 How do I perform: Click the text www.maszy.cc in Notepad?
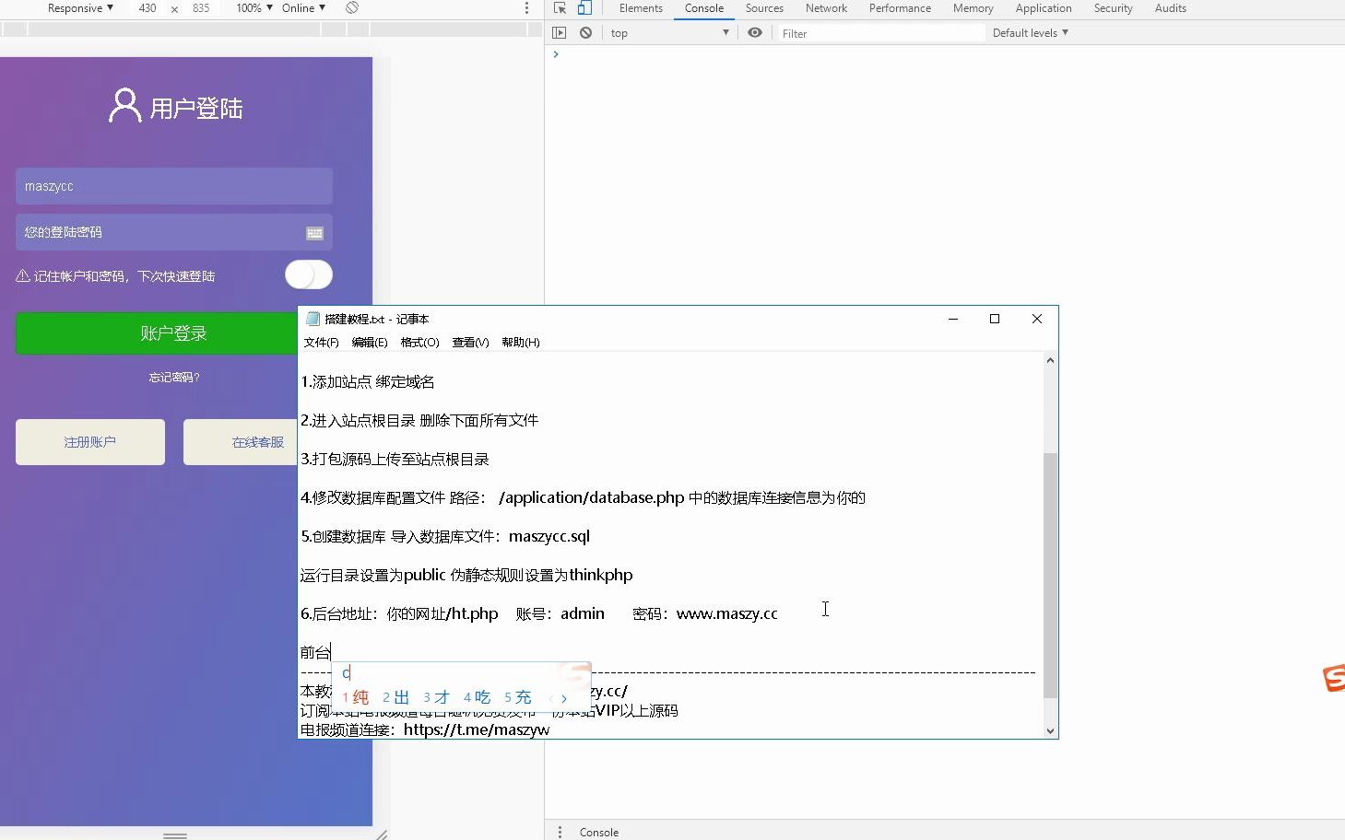tap(726, 613)
